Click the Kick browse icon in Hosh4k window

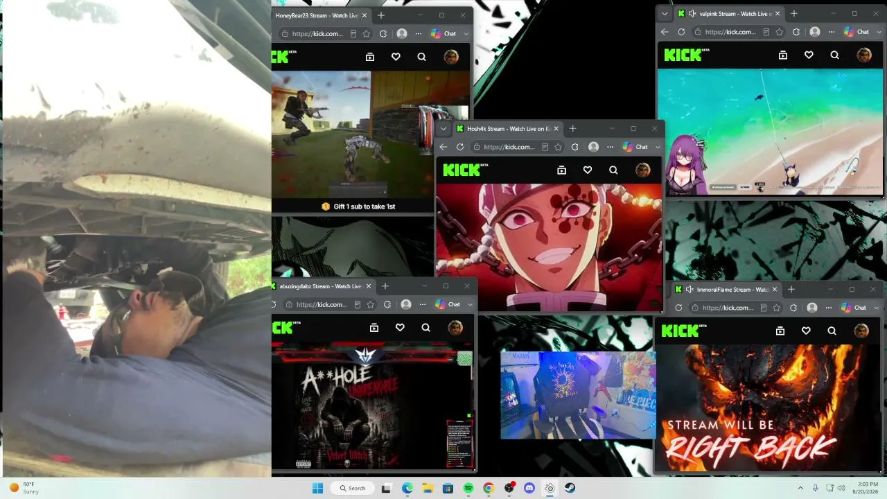pyautogui.click(x=562, y=170)
